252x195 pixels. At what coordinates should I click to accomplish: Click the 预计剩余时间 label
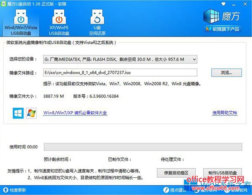click(x=57, y=159)
